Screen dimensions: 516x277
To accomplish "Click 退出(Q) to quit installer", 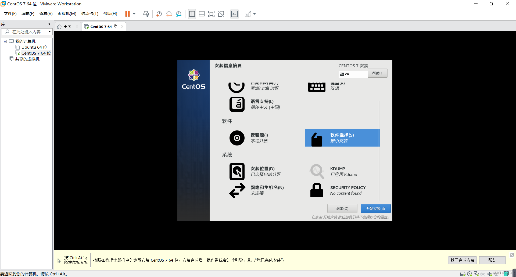I will 342,208.
